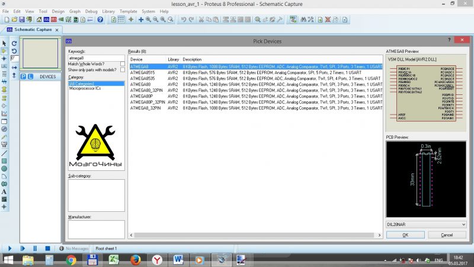Select the ATMEGA88P device row

point(256,96)
